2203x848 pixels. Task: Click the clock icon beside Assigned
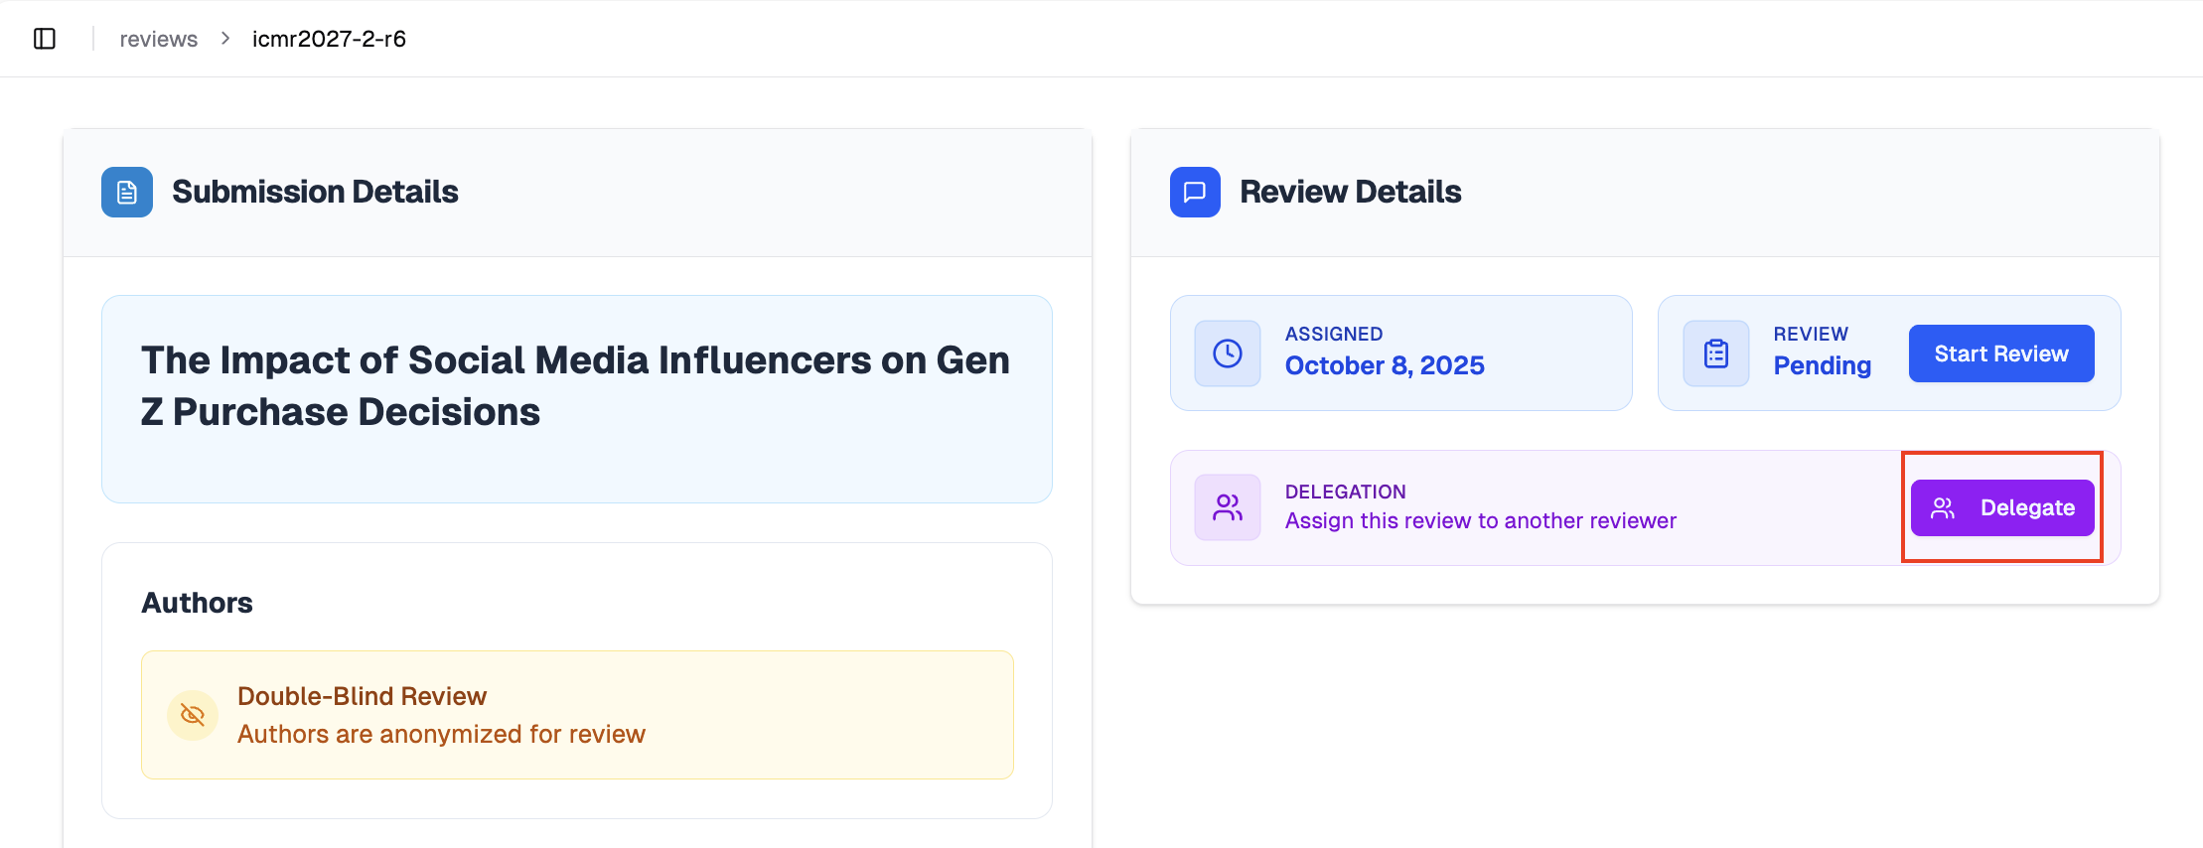tap(1228, 353)
